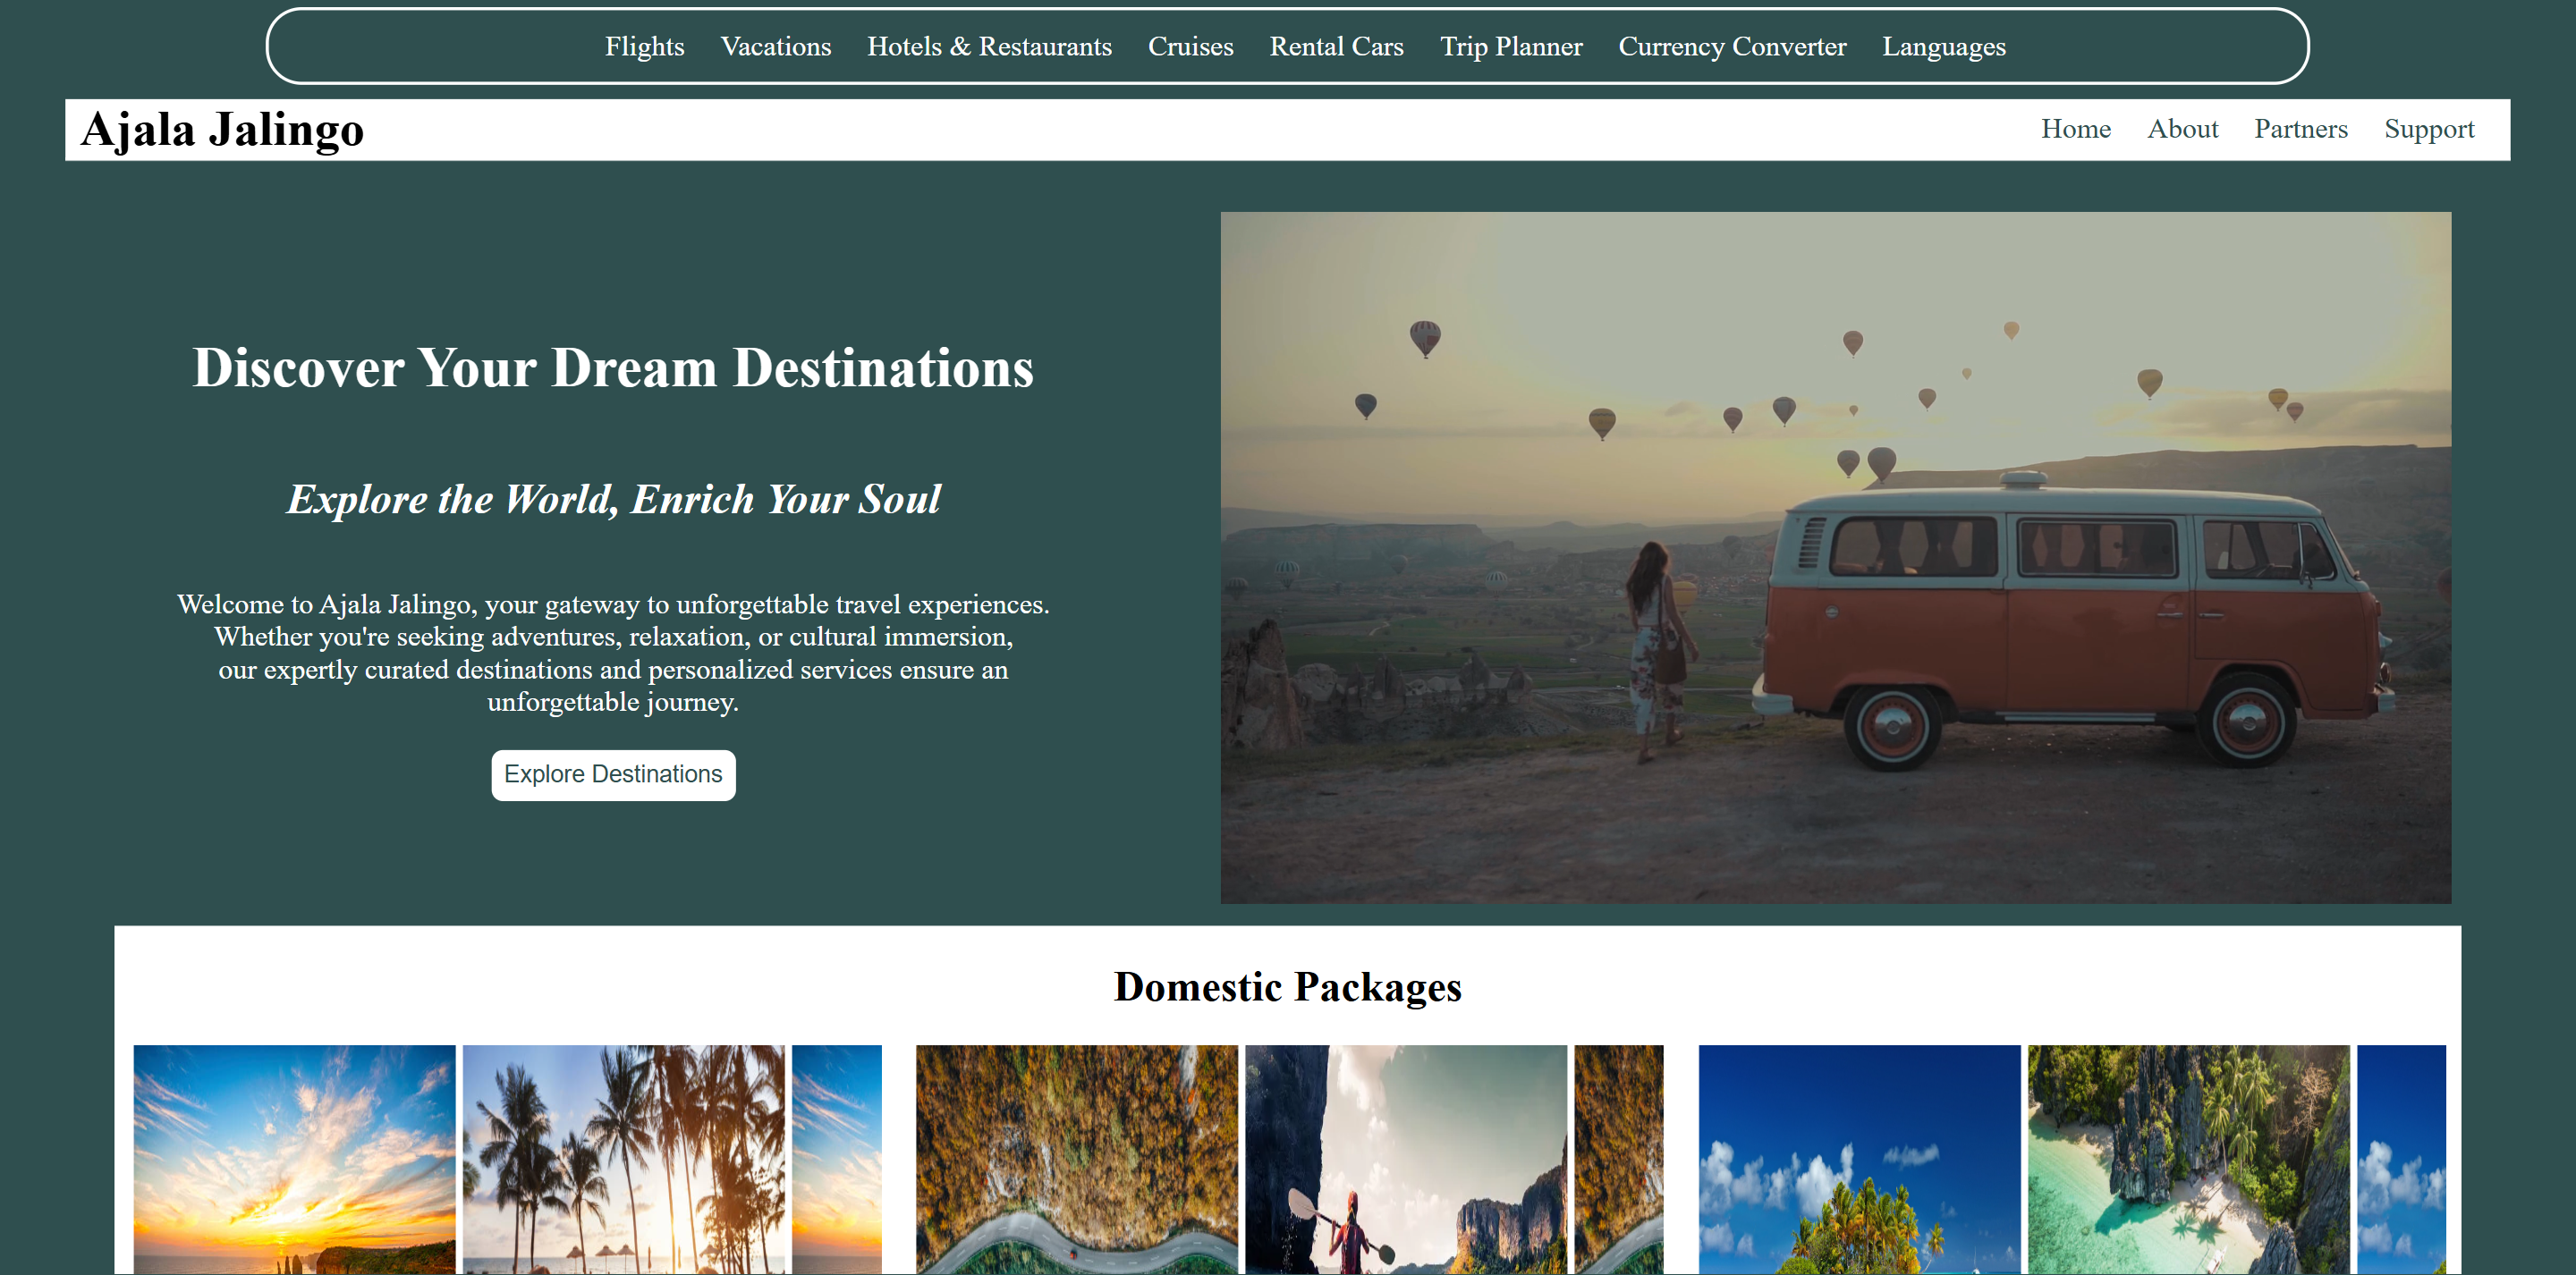Open the About page
The image size is (2576, 1275).
coord(2182,129)
